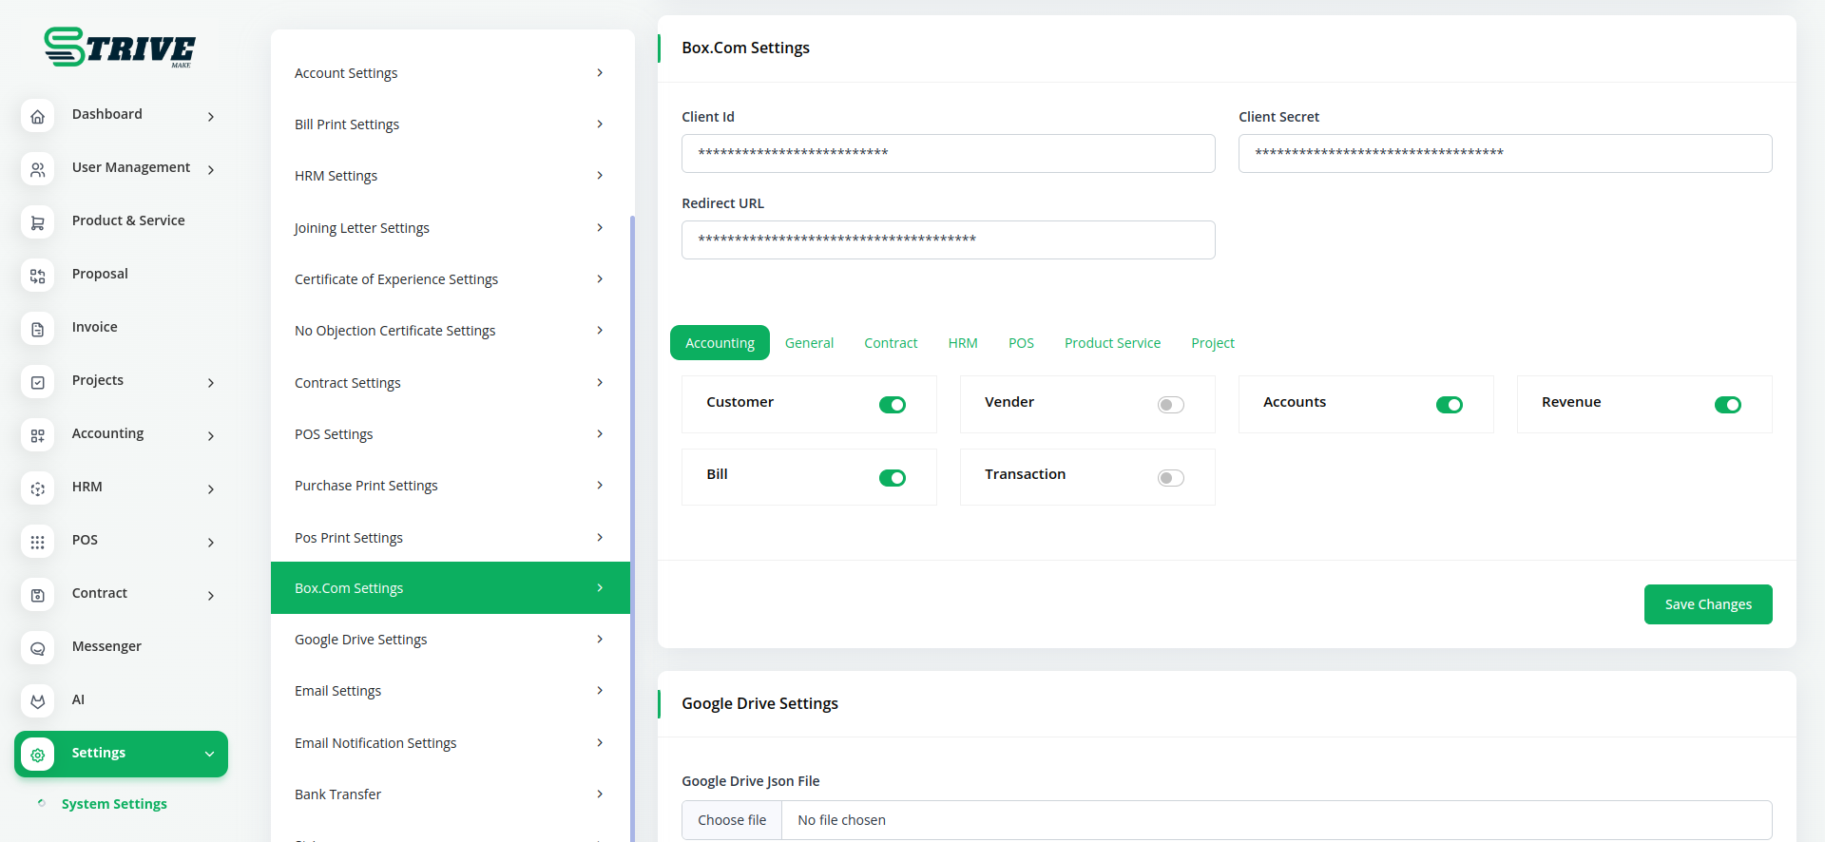Click the Save Changes button
The height and width of the screenshot is (842, 1825).
pyautogui.click(x=1707, y=604)
